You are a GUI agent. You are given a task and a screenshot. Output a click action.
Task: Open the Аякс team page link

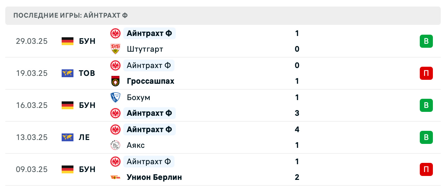[x=135, y=145]
